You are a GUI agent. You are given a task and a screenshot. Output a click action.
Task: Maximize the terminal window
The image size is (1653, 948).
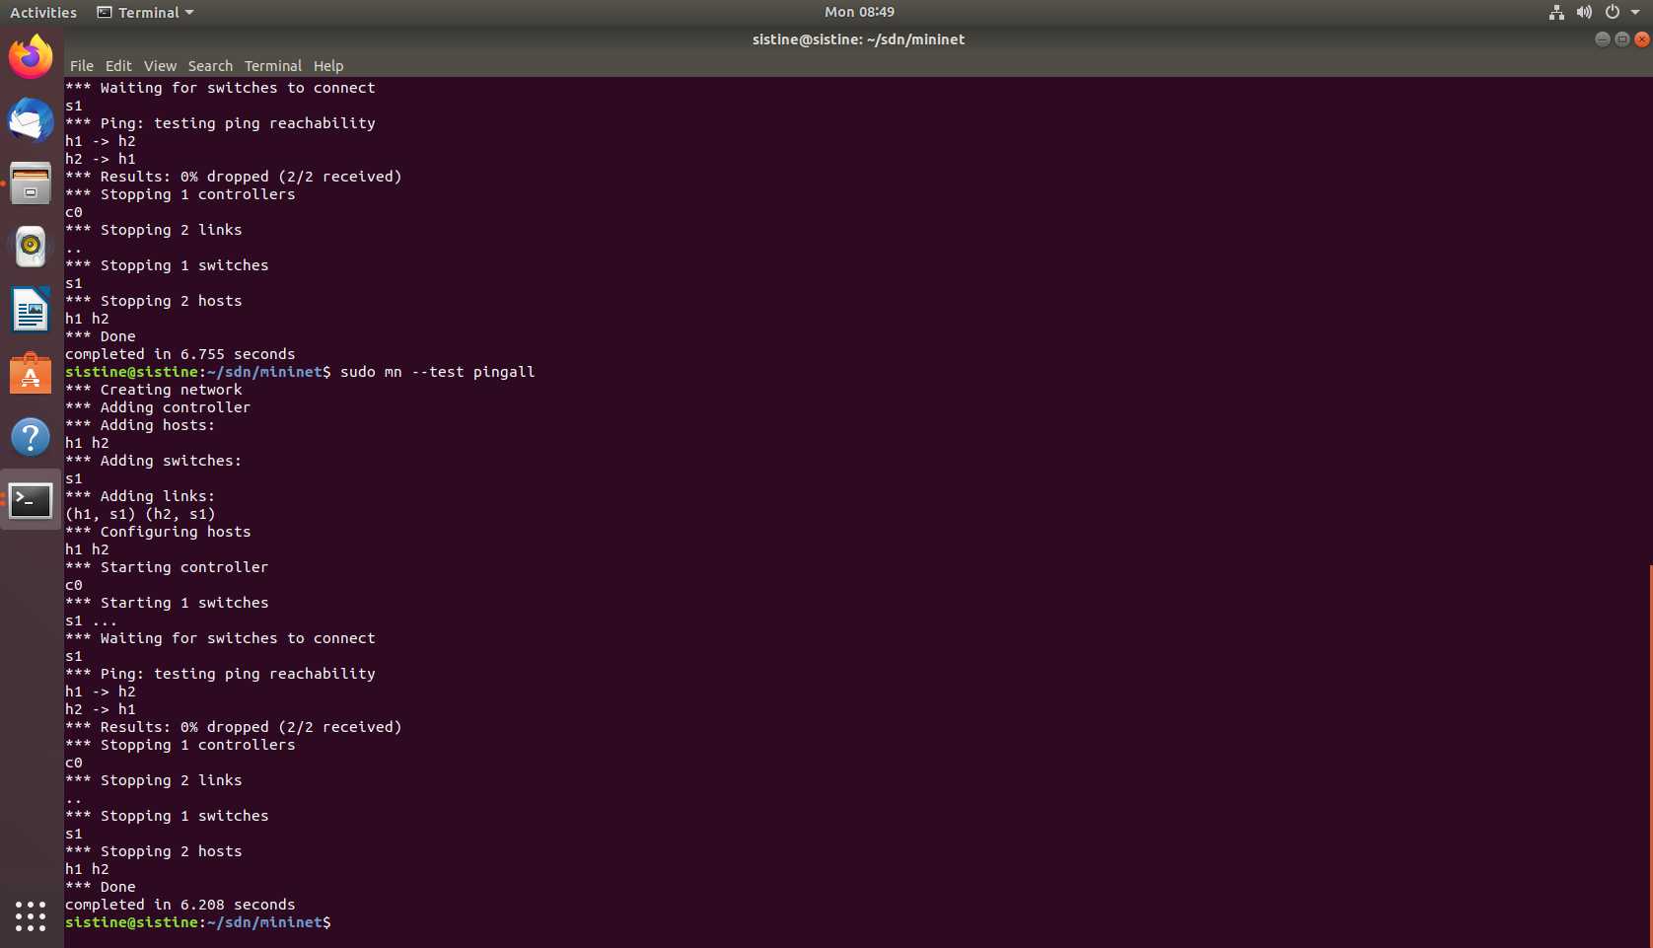tap(1621, 39)
